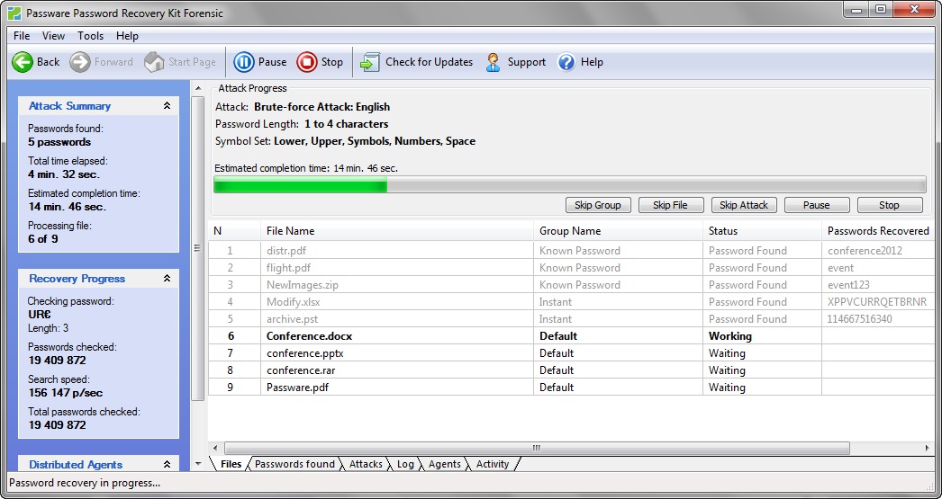Click the Skip Group button

[x=598, y=205]
